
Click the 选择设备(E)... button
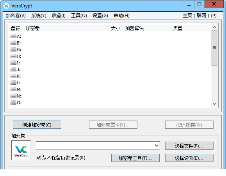(189, 158)
